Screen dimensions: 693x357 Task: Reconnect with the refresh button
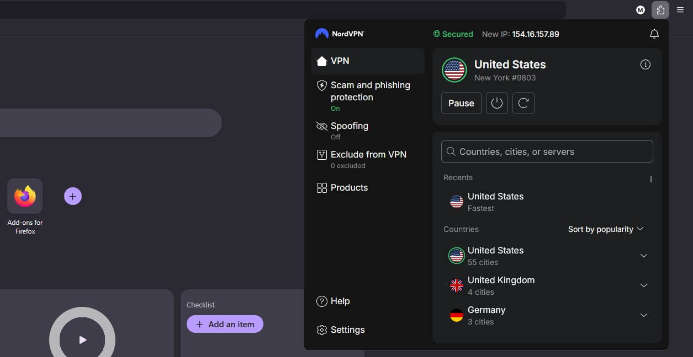click(523, 103)
